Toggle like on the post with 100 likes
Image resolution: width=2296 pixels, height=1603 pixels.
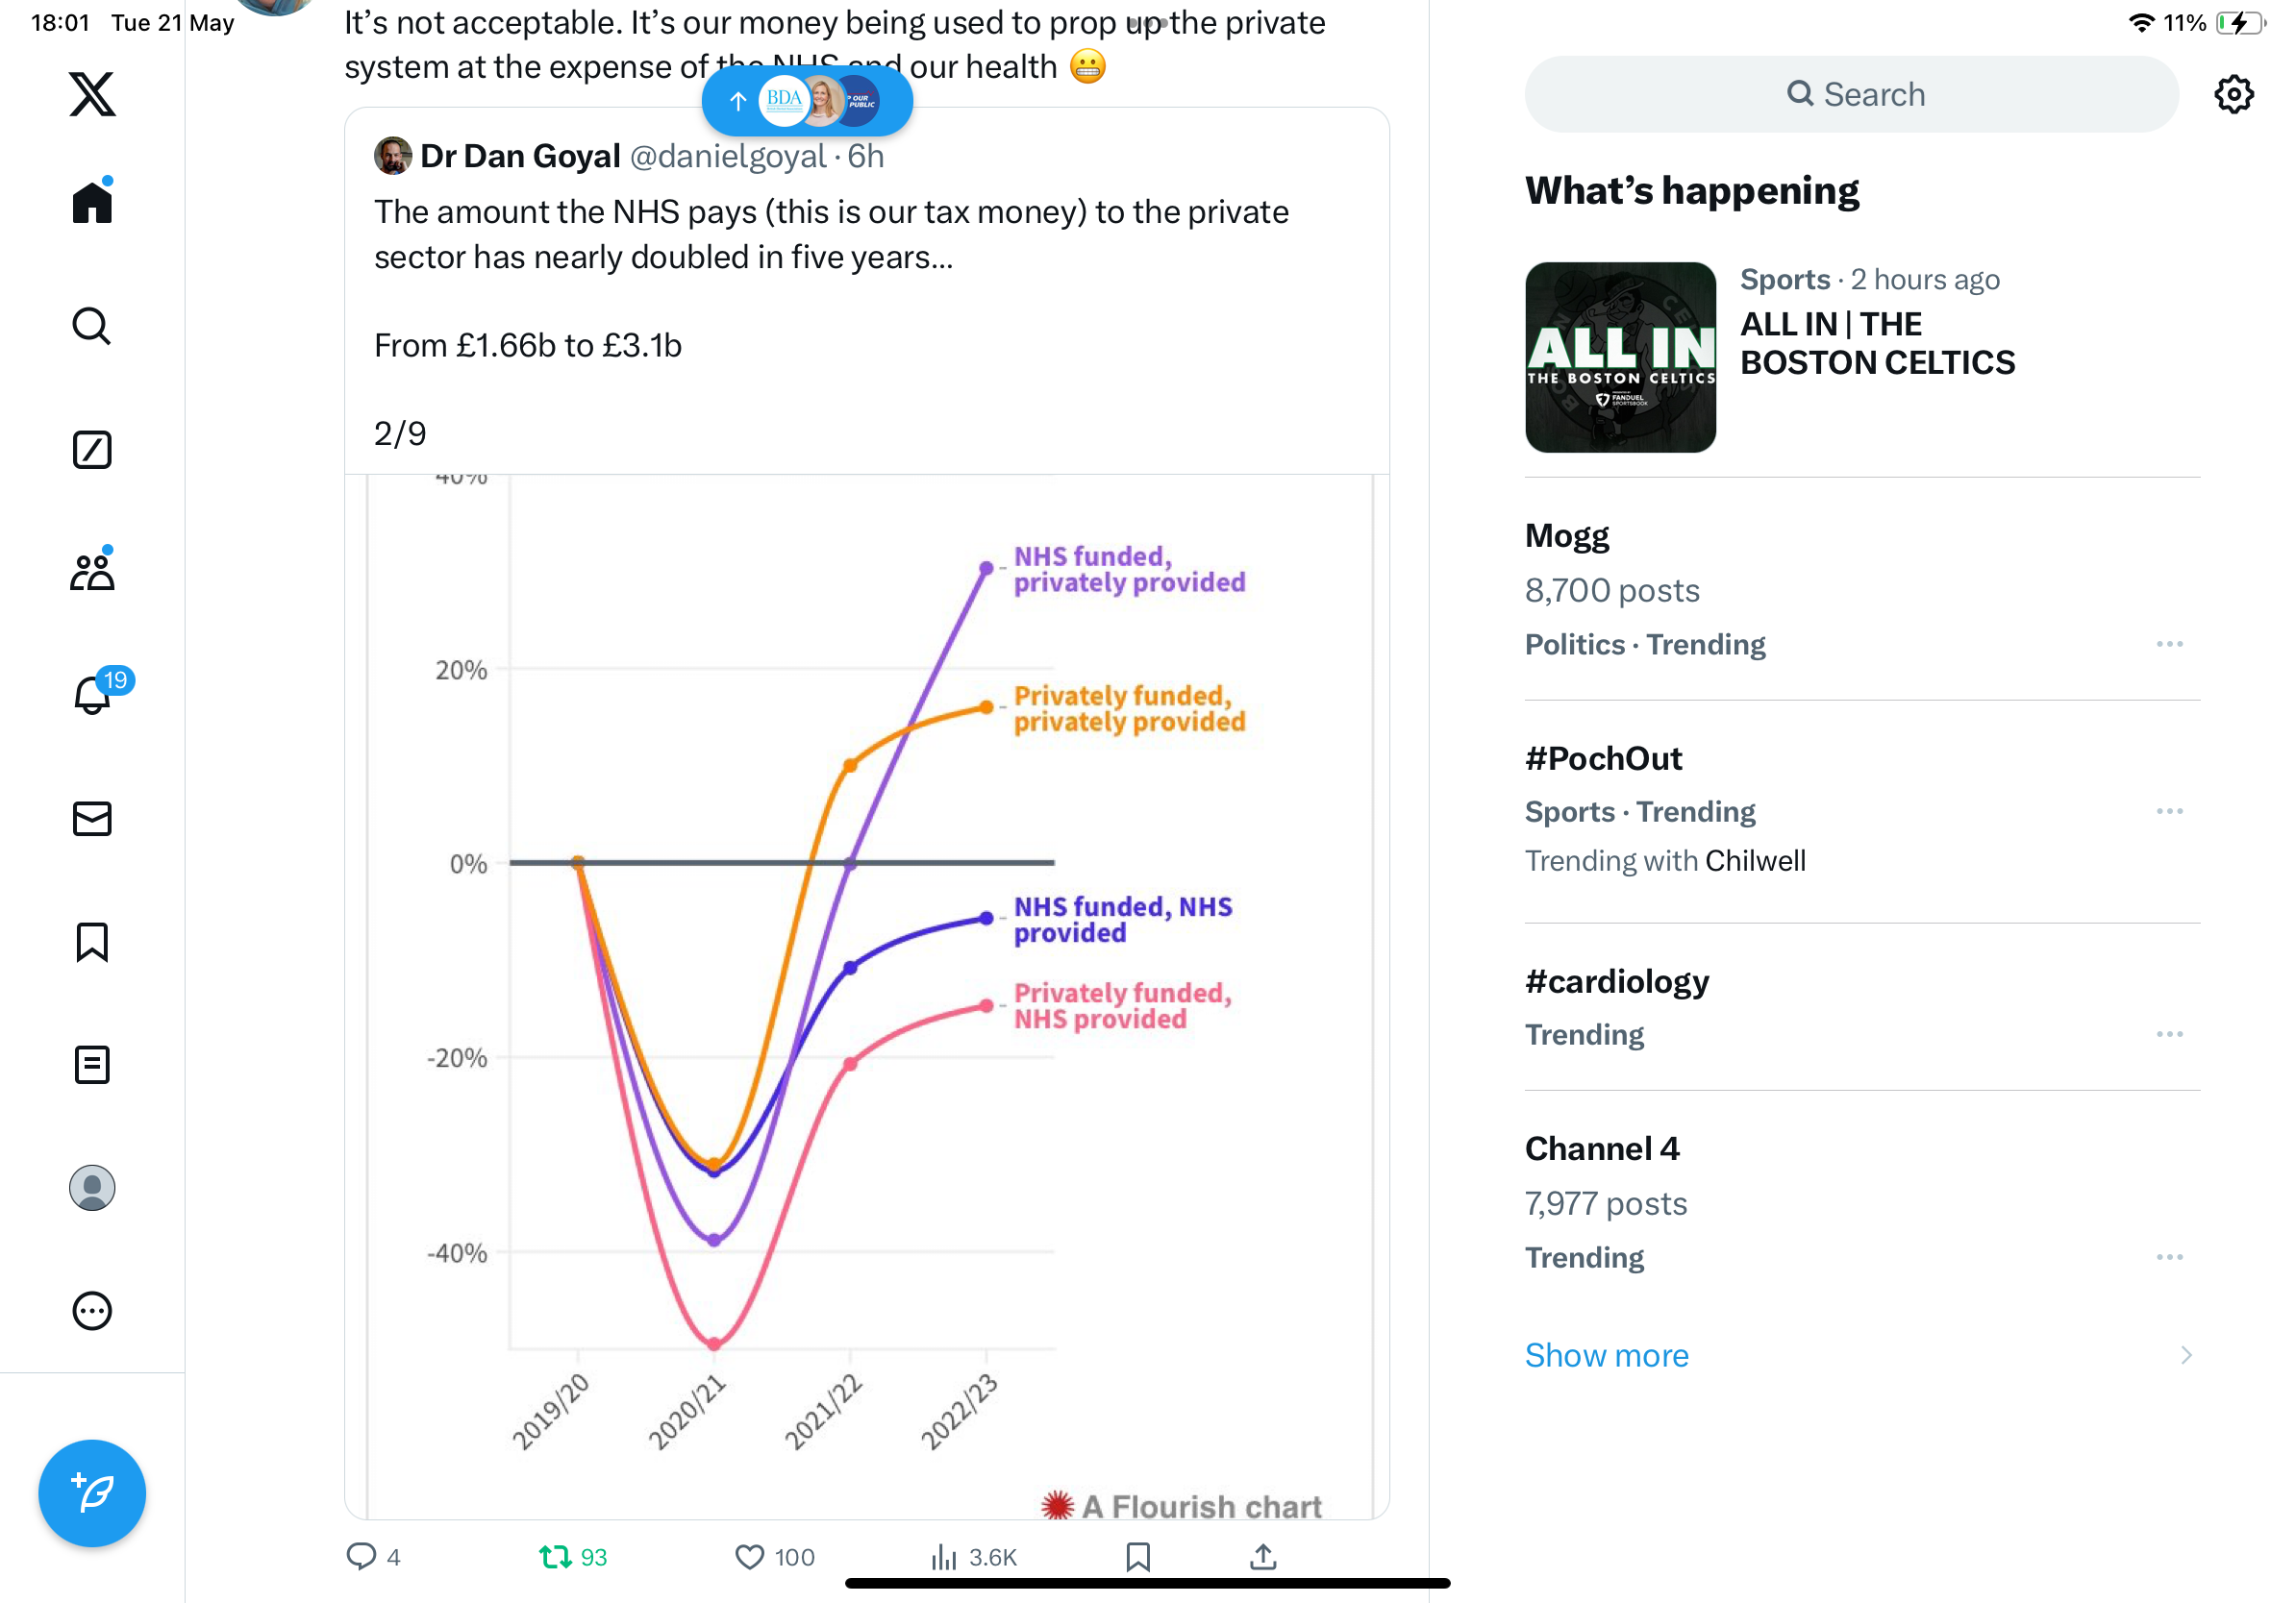pos(775,1556)
